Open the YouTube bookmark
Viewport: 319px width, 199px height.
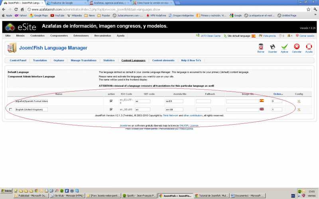click(x=57, y=16)
